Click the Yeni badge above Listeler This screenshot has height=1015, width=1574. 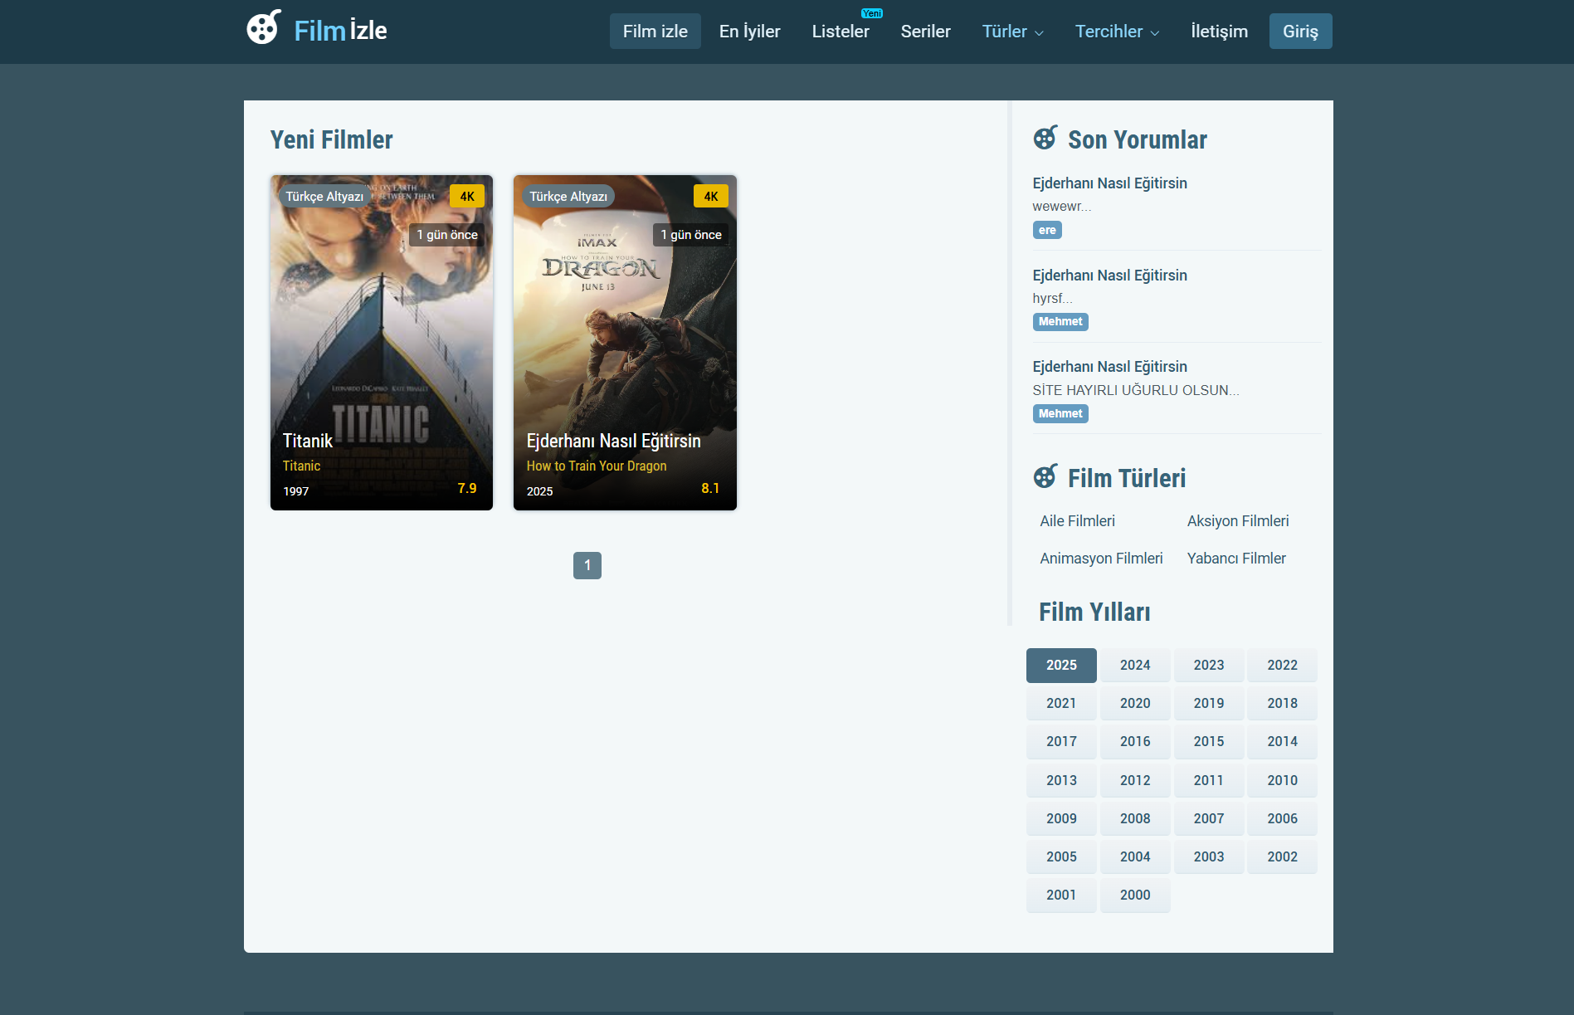870,13
